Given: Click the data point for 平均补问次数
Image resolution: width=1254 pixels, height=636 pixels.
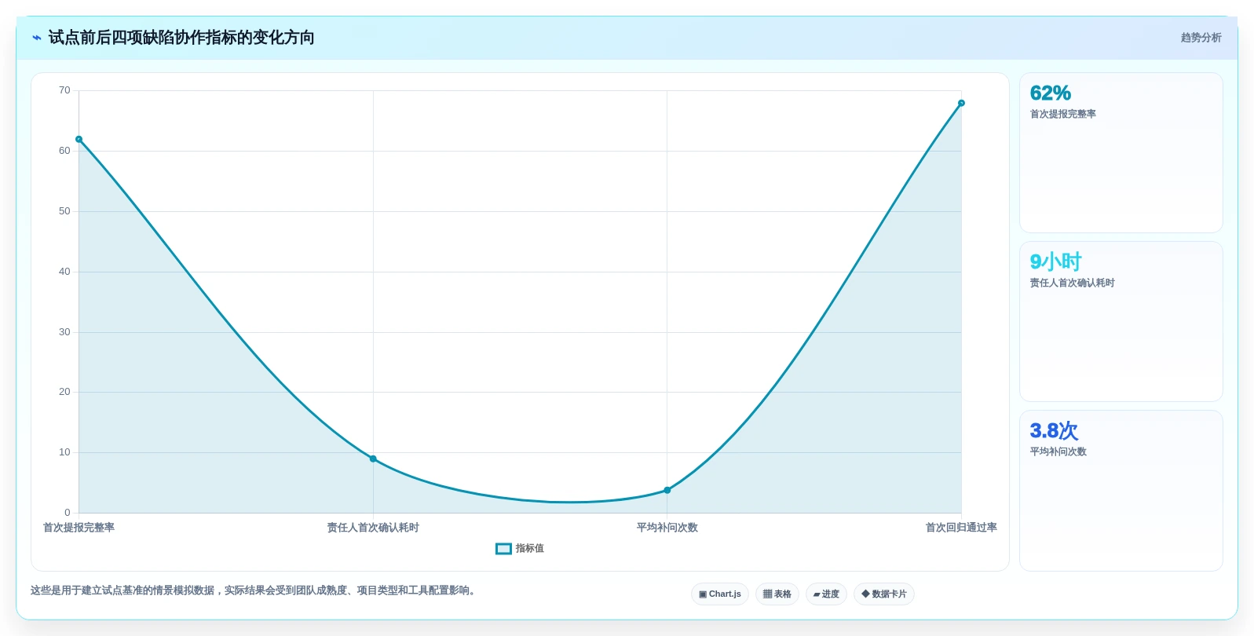Looking at the screenshot, I should pyautogui.click(x=667, y=490).
